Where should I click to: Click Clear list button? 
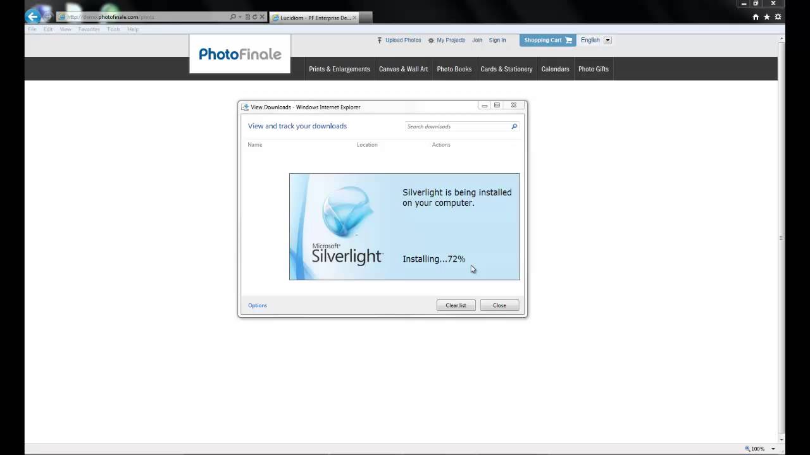point(456,305)
